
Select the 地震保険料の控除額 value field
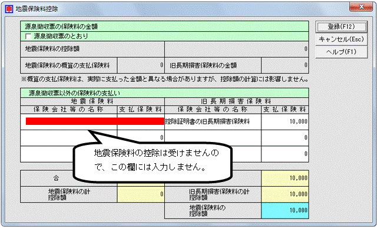pos(237,49)
